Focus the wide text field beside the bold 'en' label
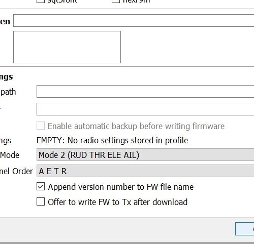This screenshot has width=254, height=244. 134,21
